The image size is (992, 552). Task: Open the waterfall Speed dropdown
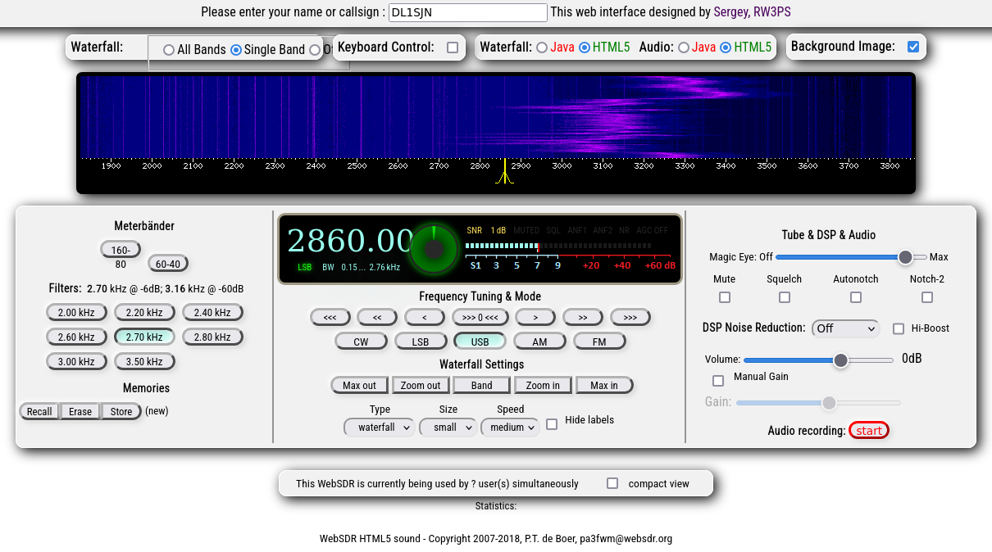click(x=510, y=427)
